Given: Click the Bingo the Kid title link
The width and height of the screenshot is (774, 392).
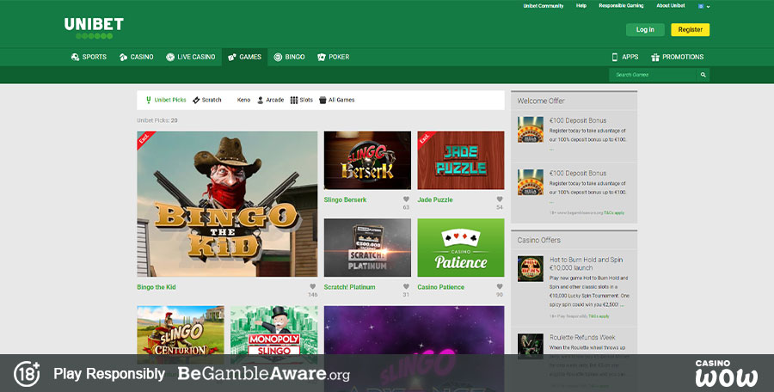Looking at the screenshot, I should 157,287.
